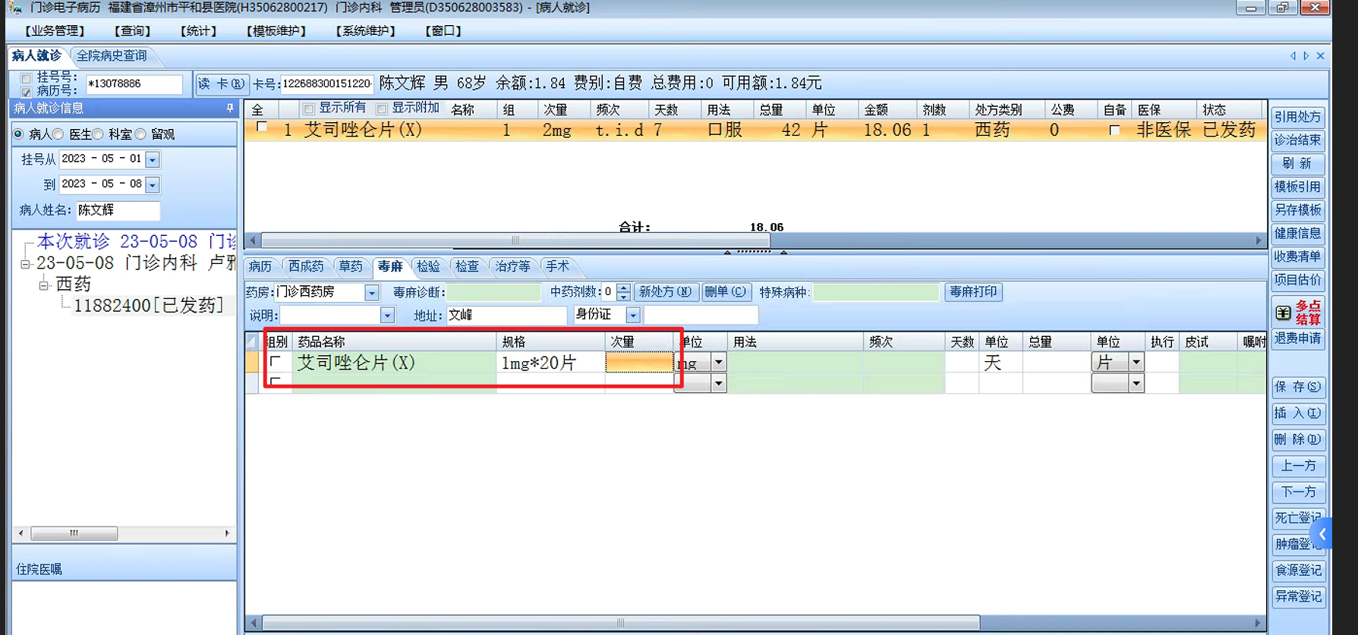The width and height of the screenshot is (1358, 635).
Task: Click the 引用处方 button
Action: coord(1298,118)
